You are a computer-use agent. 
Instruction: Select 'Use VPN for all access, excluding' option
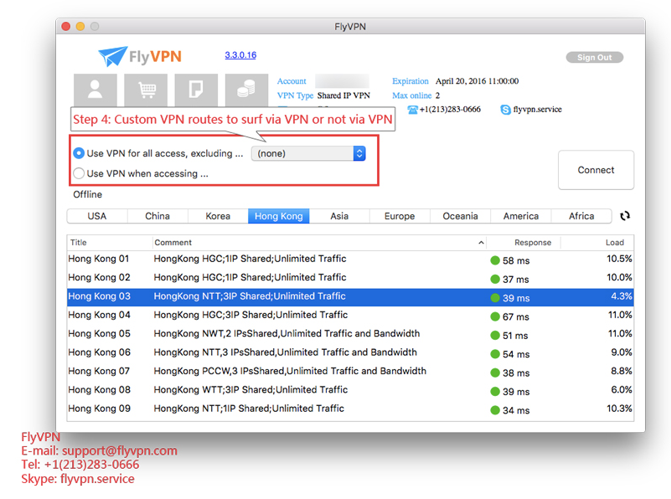(79, 153)
